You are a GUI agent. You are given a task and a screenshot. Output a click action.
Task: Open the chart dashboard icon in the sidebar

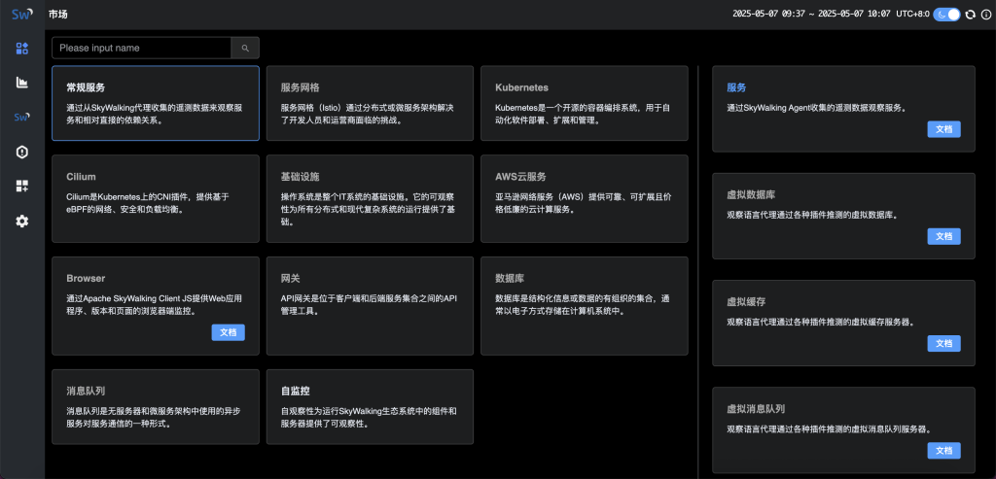coord(22,83)
